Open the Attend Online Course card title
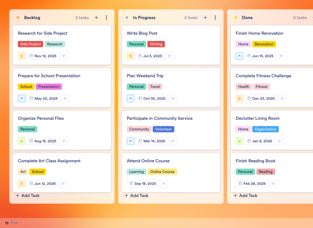 coord(148,161)
